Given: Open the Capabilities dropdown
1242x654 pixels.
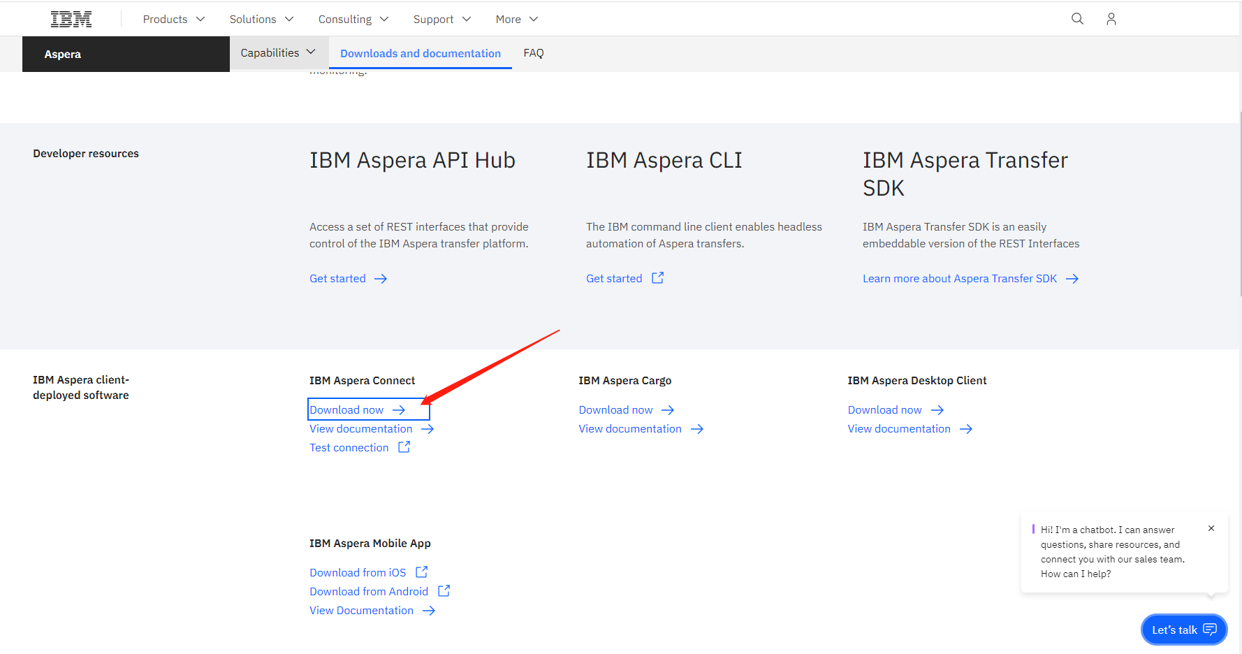Looking at the screenshot, I should tap(278, 52).
